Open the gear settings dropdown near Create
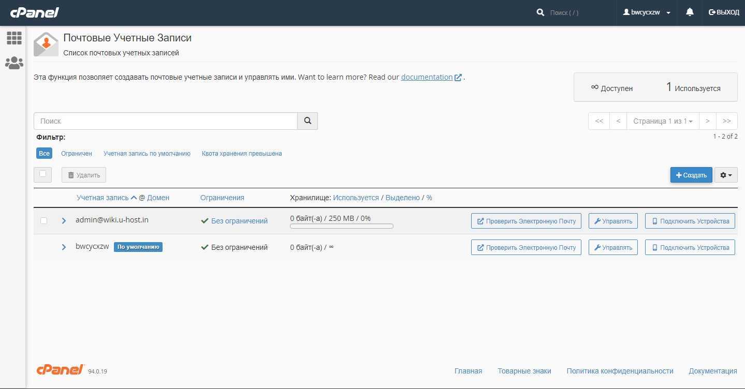This screenshot has width=745, height=389. point(726,175)
